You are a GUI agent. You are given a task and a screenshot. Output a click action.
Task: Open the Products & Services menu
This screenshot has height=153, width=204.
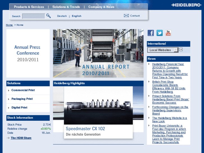coord(29,7)
